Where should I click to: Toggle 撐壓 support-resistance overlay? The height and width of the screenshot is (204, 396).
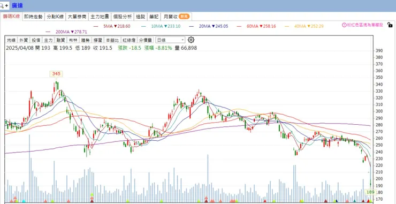coord(98,40)
